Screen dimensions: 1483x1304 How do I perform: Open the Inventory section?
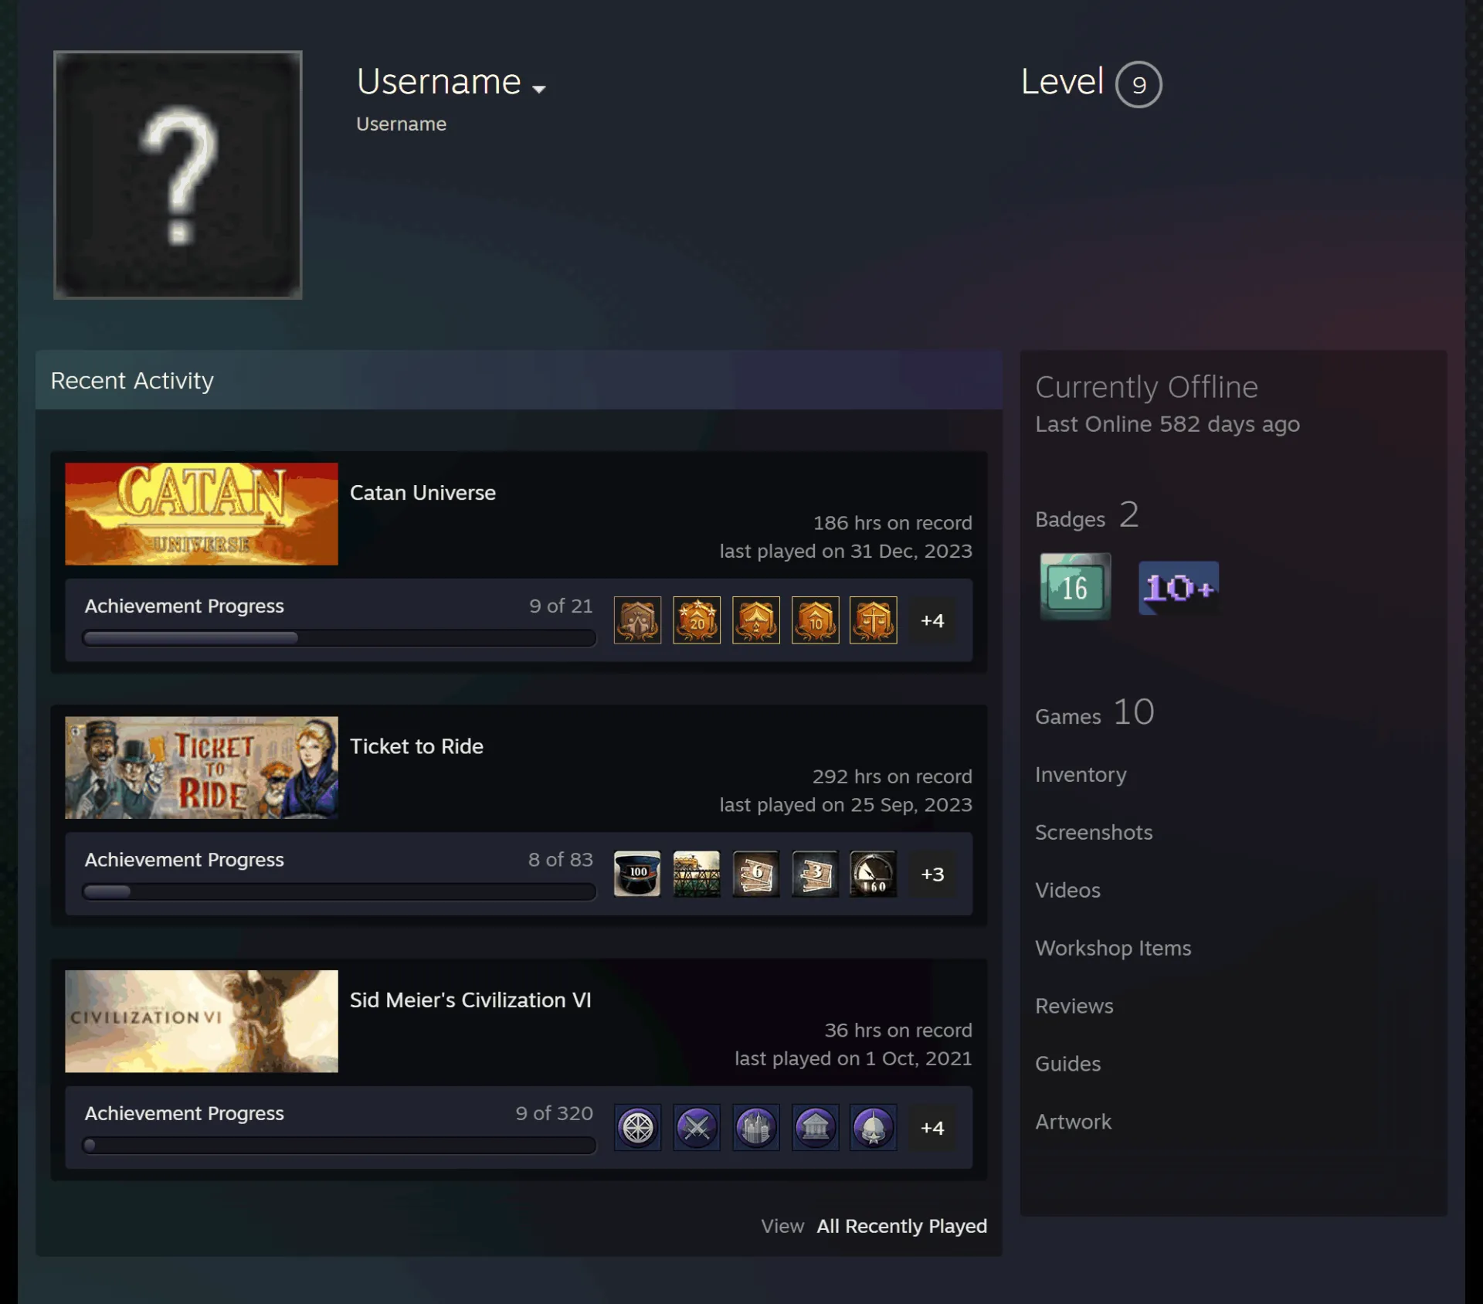[1081, 775]
